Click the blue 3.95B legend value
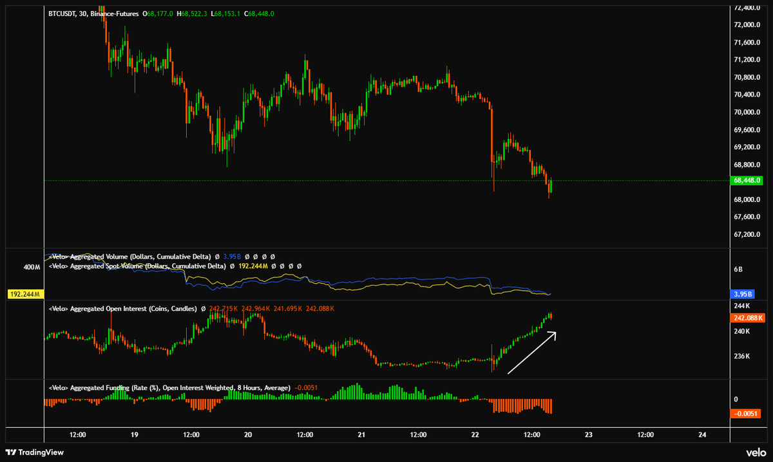The height and width of the screenshot is (462, 773). [232, 256]
